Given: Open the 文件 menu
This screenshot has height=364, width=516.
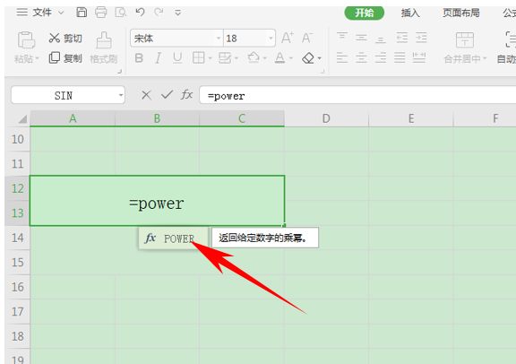Looking at the screenshot, I should (x=42, y=13).
